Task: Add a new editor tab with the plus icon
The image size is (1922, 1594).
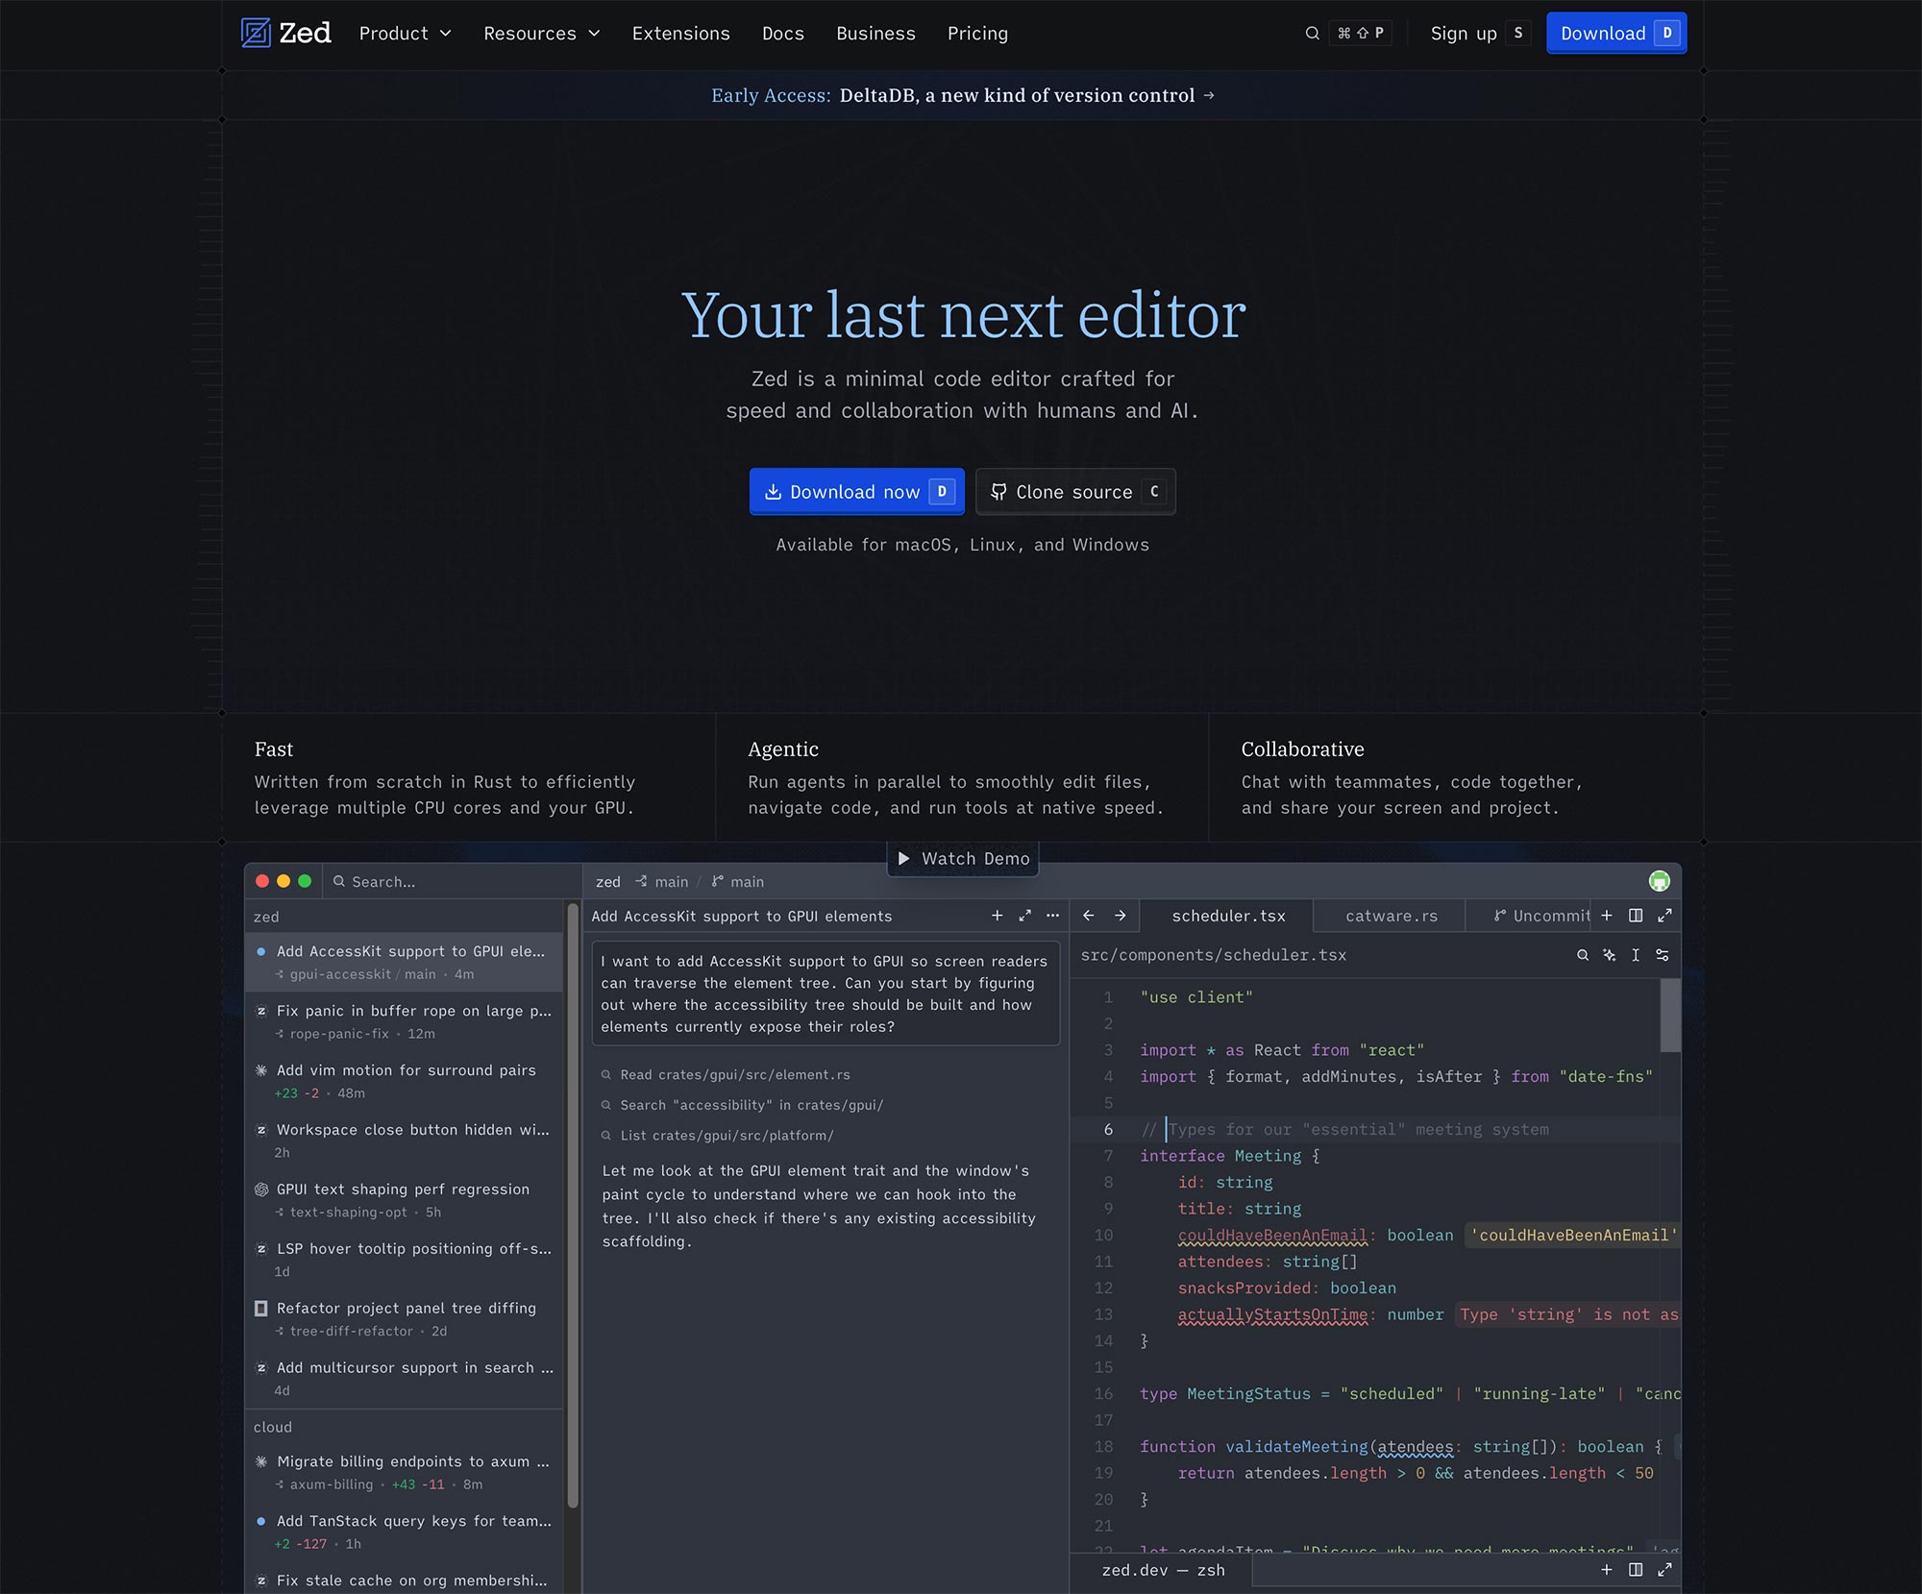Action: point(1607,916)
